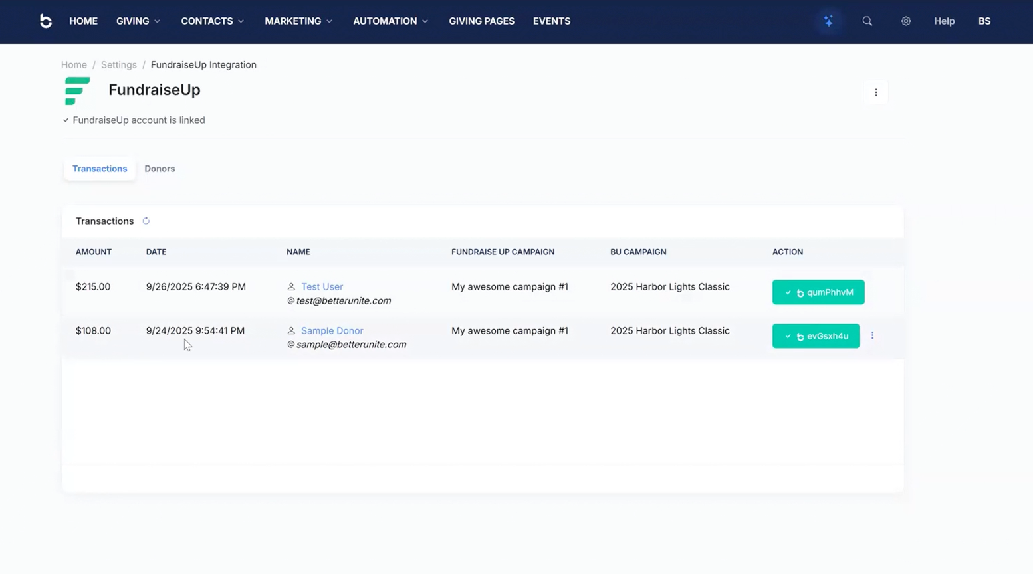Click the date 9/26/2025 6:47:39 PM
The height and width of the screenshot is (574, 1033).
196,287
